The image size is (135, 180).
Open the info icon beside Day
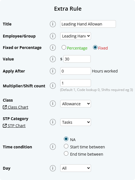point(53,168)
